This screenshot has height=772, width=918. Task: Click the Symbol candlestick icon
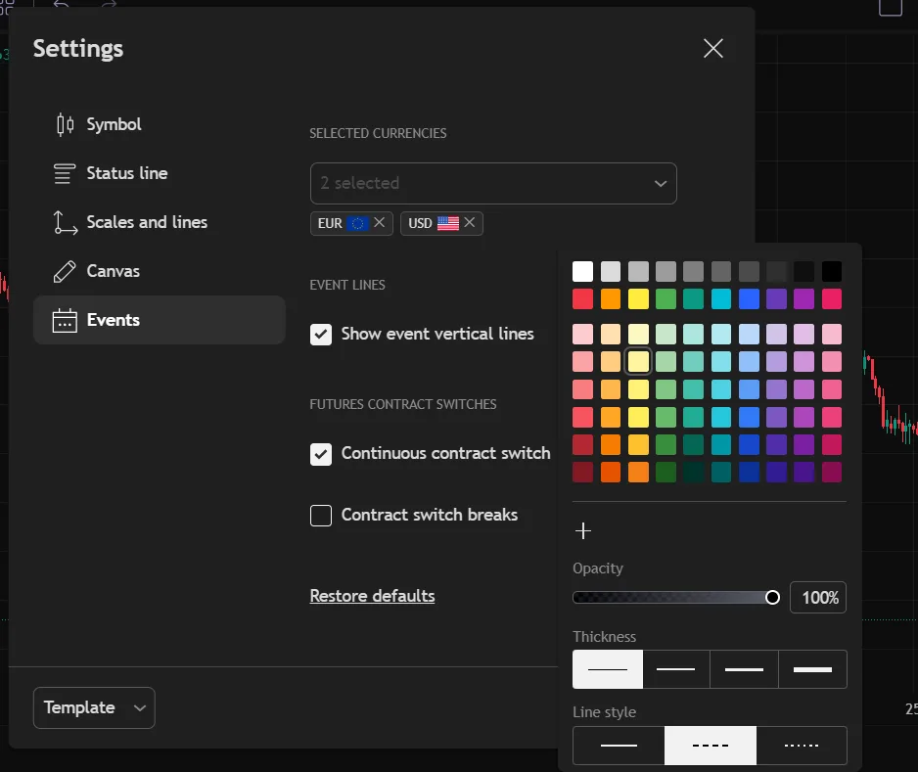pyautogui.click(x=65, y=124)
